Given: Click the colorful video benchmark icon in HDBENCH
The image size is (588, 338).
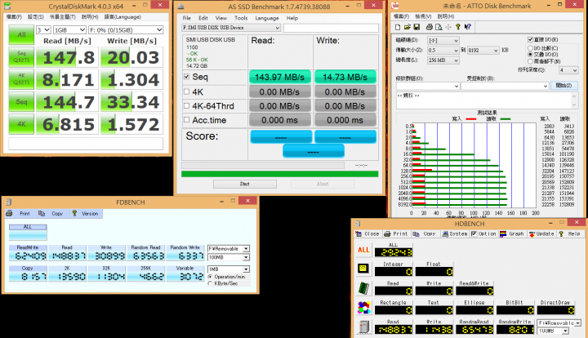Looking at the screenshot, I should [363, 308].
